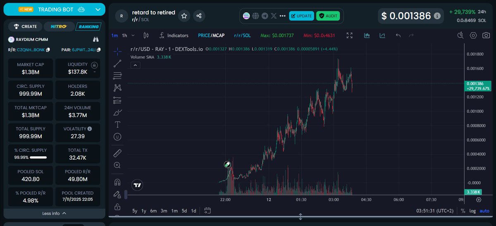The width and height of the screenshot is (496, 226).
Task: Collapse the panel with Less info
Action: [x=54, y=213]
